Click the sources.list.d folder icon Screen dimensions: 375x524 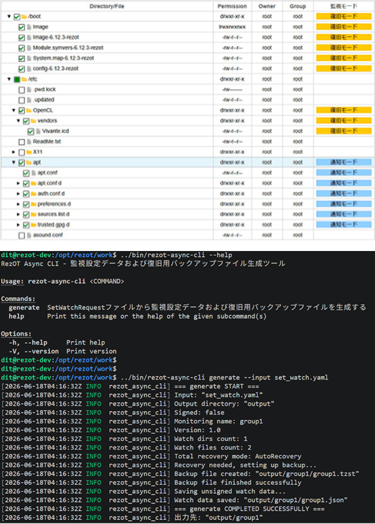[x=34, y=214]
